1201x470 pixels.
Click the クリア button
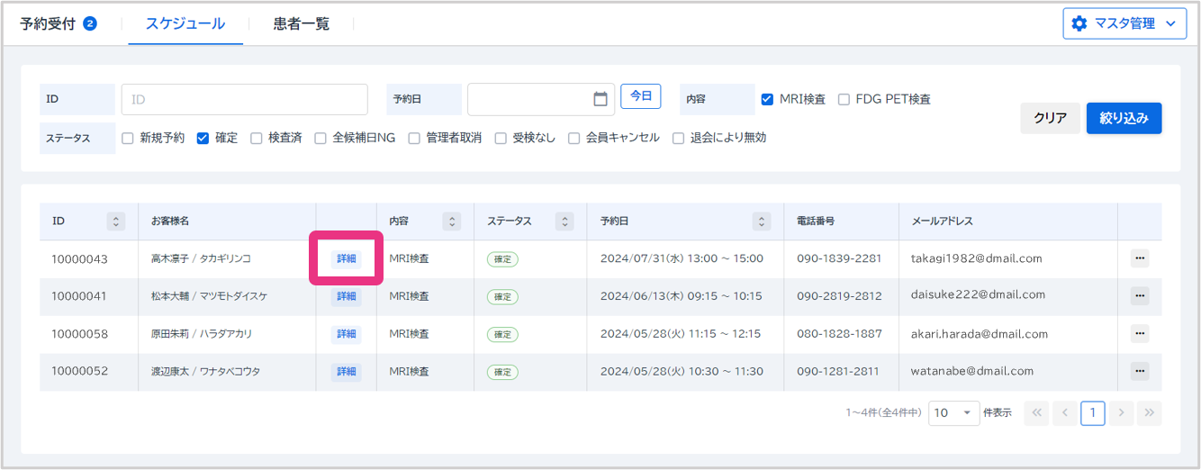pyautogui.click(x=1050, y=118)
